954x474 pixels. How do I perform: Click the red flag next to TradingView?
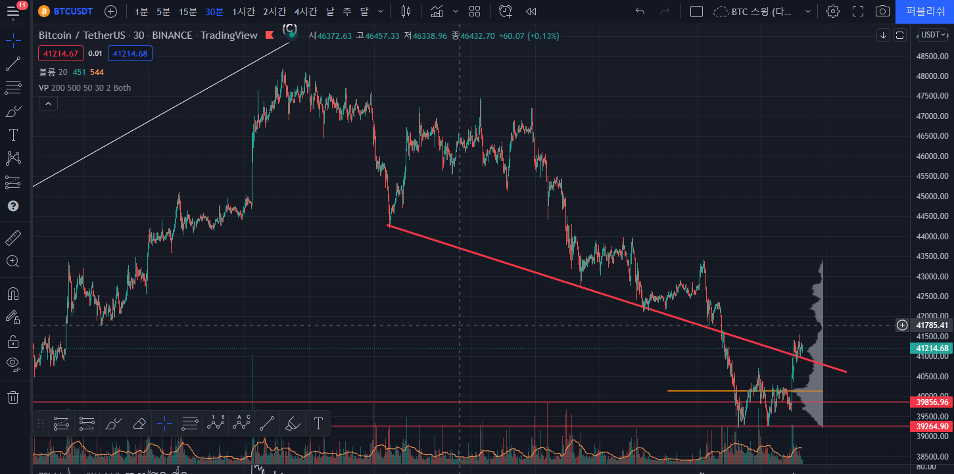tap(270, 36)
